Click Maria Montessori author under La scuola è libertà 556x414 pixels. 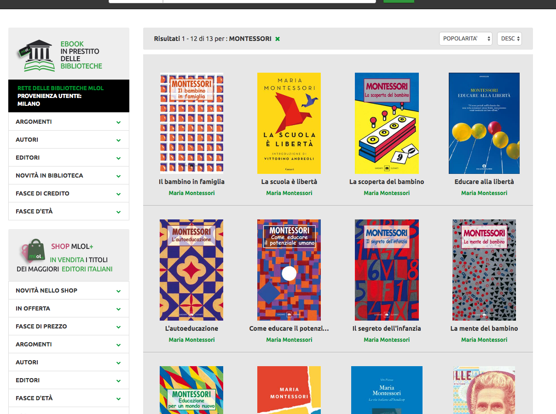pos(289,193)
